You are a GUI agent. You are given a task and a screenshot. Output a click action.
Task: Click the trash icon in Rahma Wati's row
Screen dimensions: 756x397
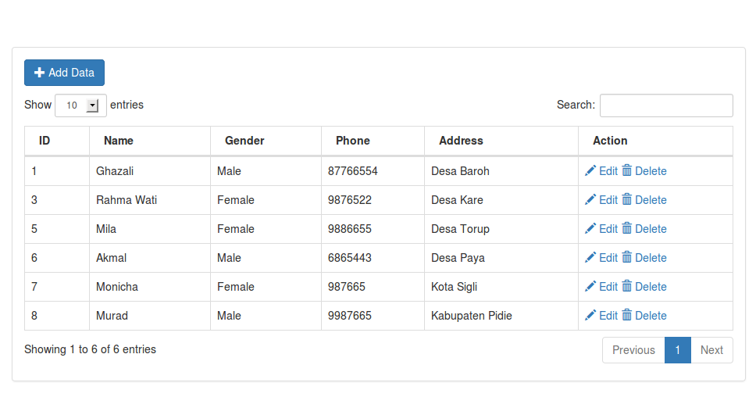(627, 199)
